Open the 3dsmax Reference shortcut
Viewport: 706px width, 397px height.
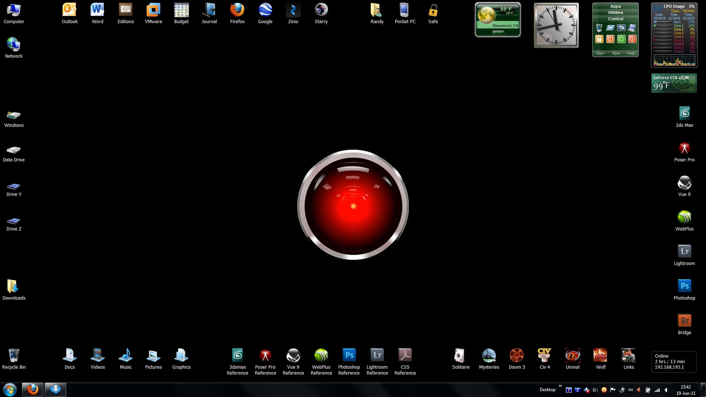tap(237, 362)
